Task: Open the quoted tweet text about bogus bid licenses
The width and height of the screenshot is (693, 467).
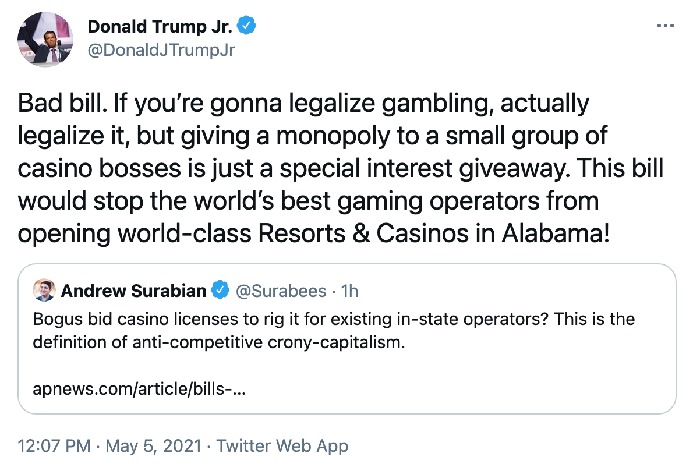Action: (x=333, y=330)
